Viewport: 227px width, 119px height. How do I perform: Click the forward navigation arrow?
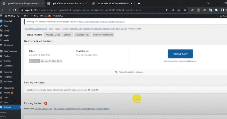[x=9, y=10]
